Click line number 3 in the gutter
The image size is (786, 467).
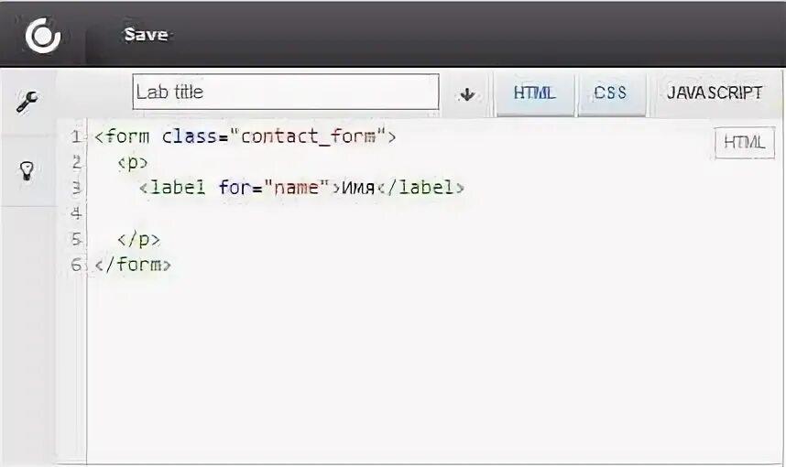coord(76,188)
